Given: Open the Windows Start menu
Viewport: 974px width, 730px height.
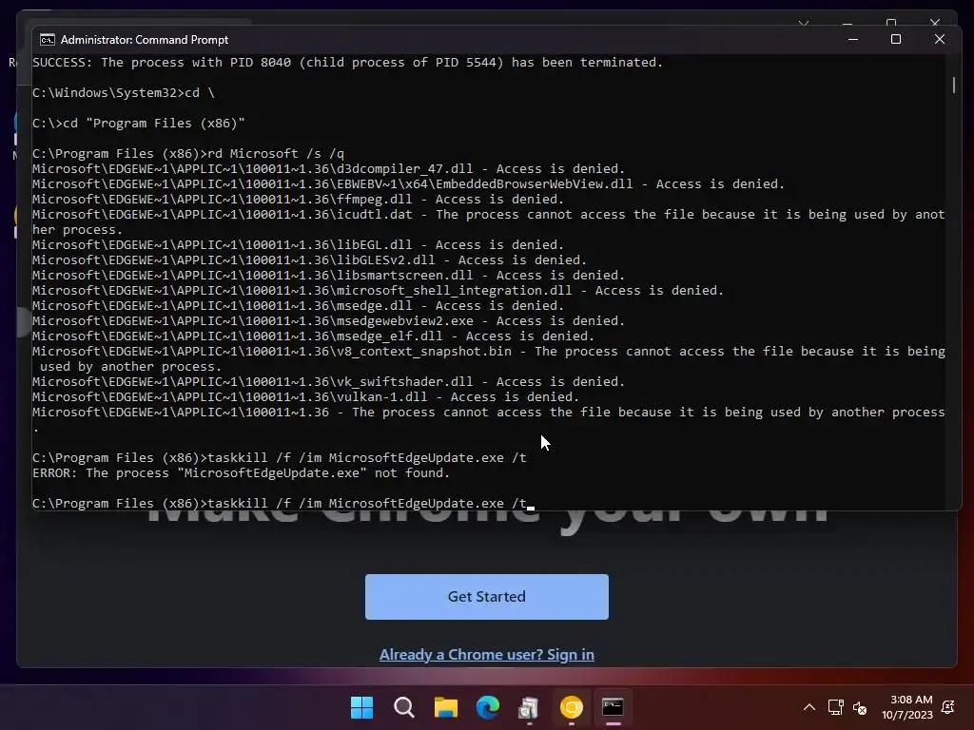Looking at the screenshot, I should [361, 707].
